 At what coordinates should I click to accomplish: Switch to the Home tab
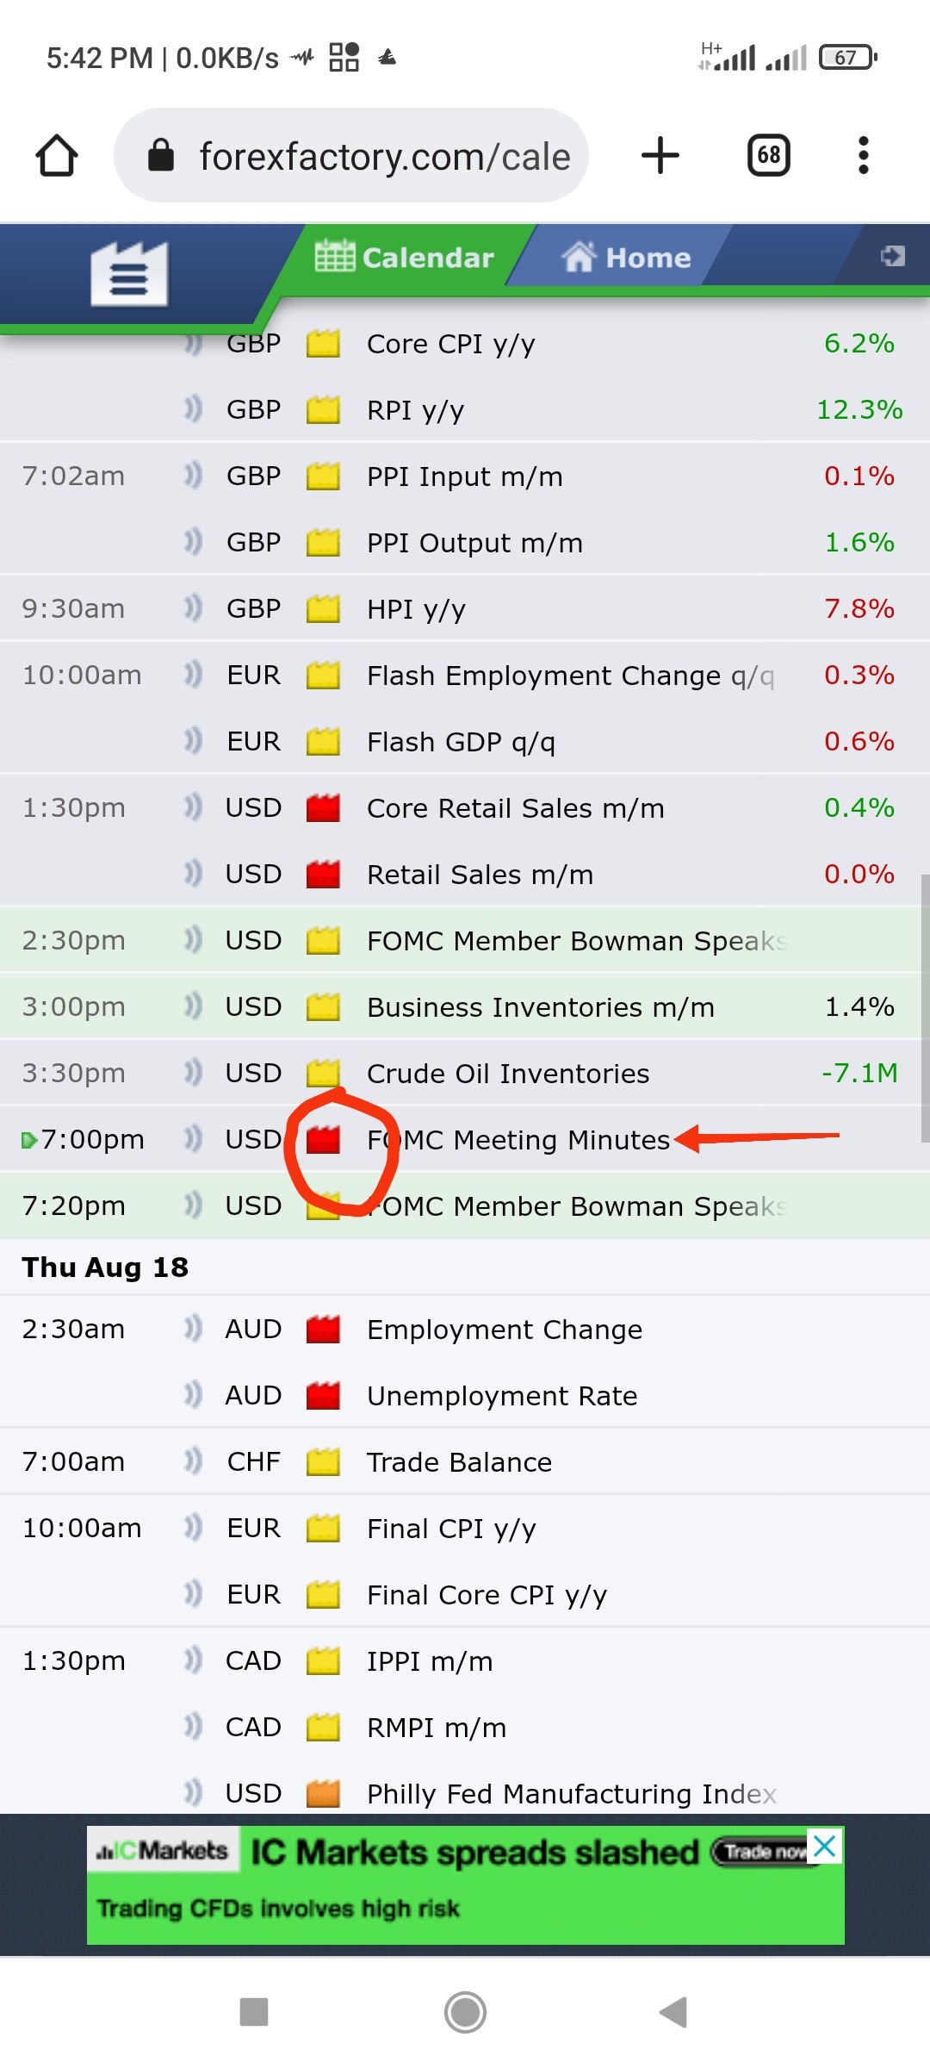point(627,257)
